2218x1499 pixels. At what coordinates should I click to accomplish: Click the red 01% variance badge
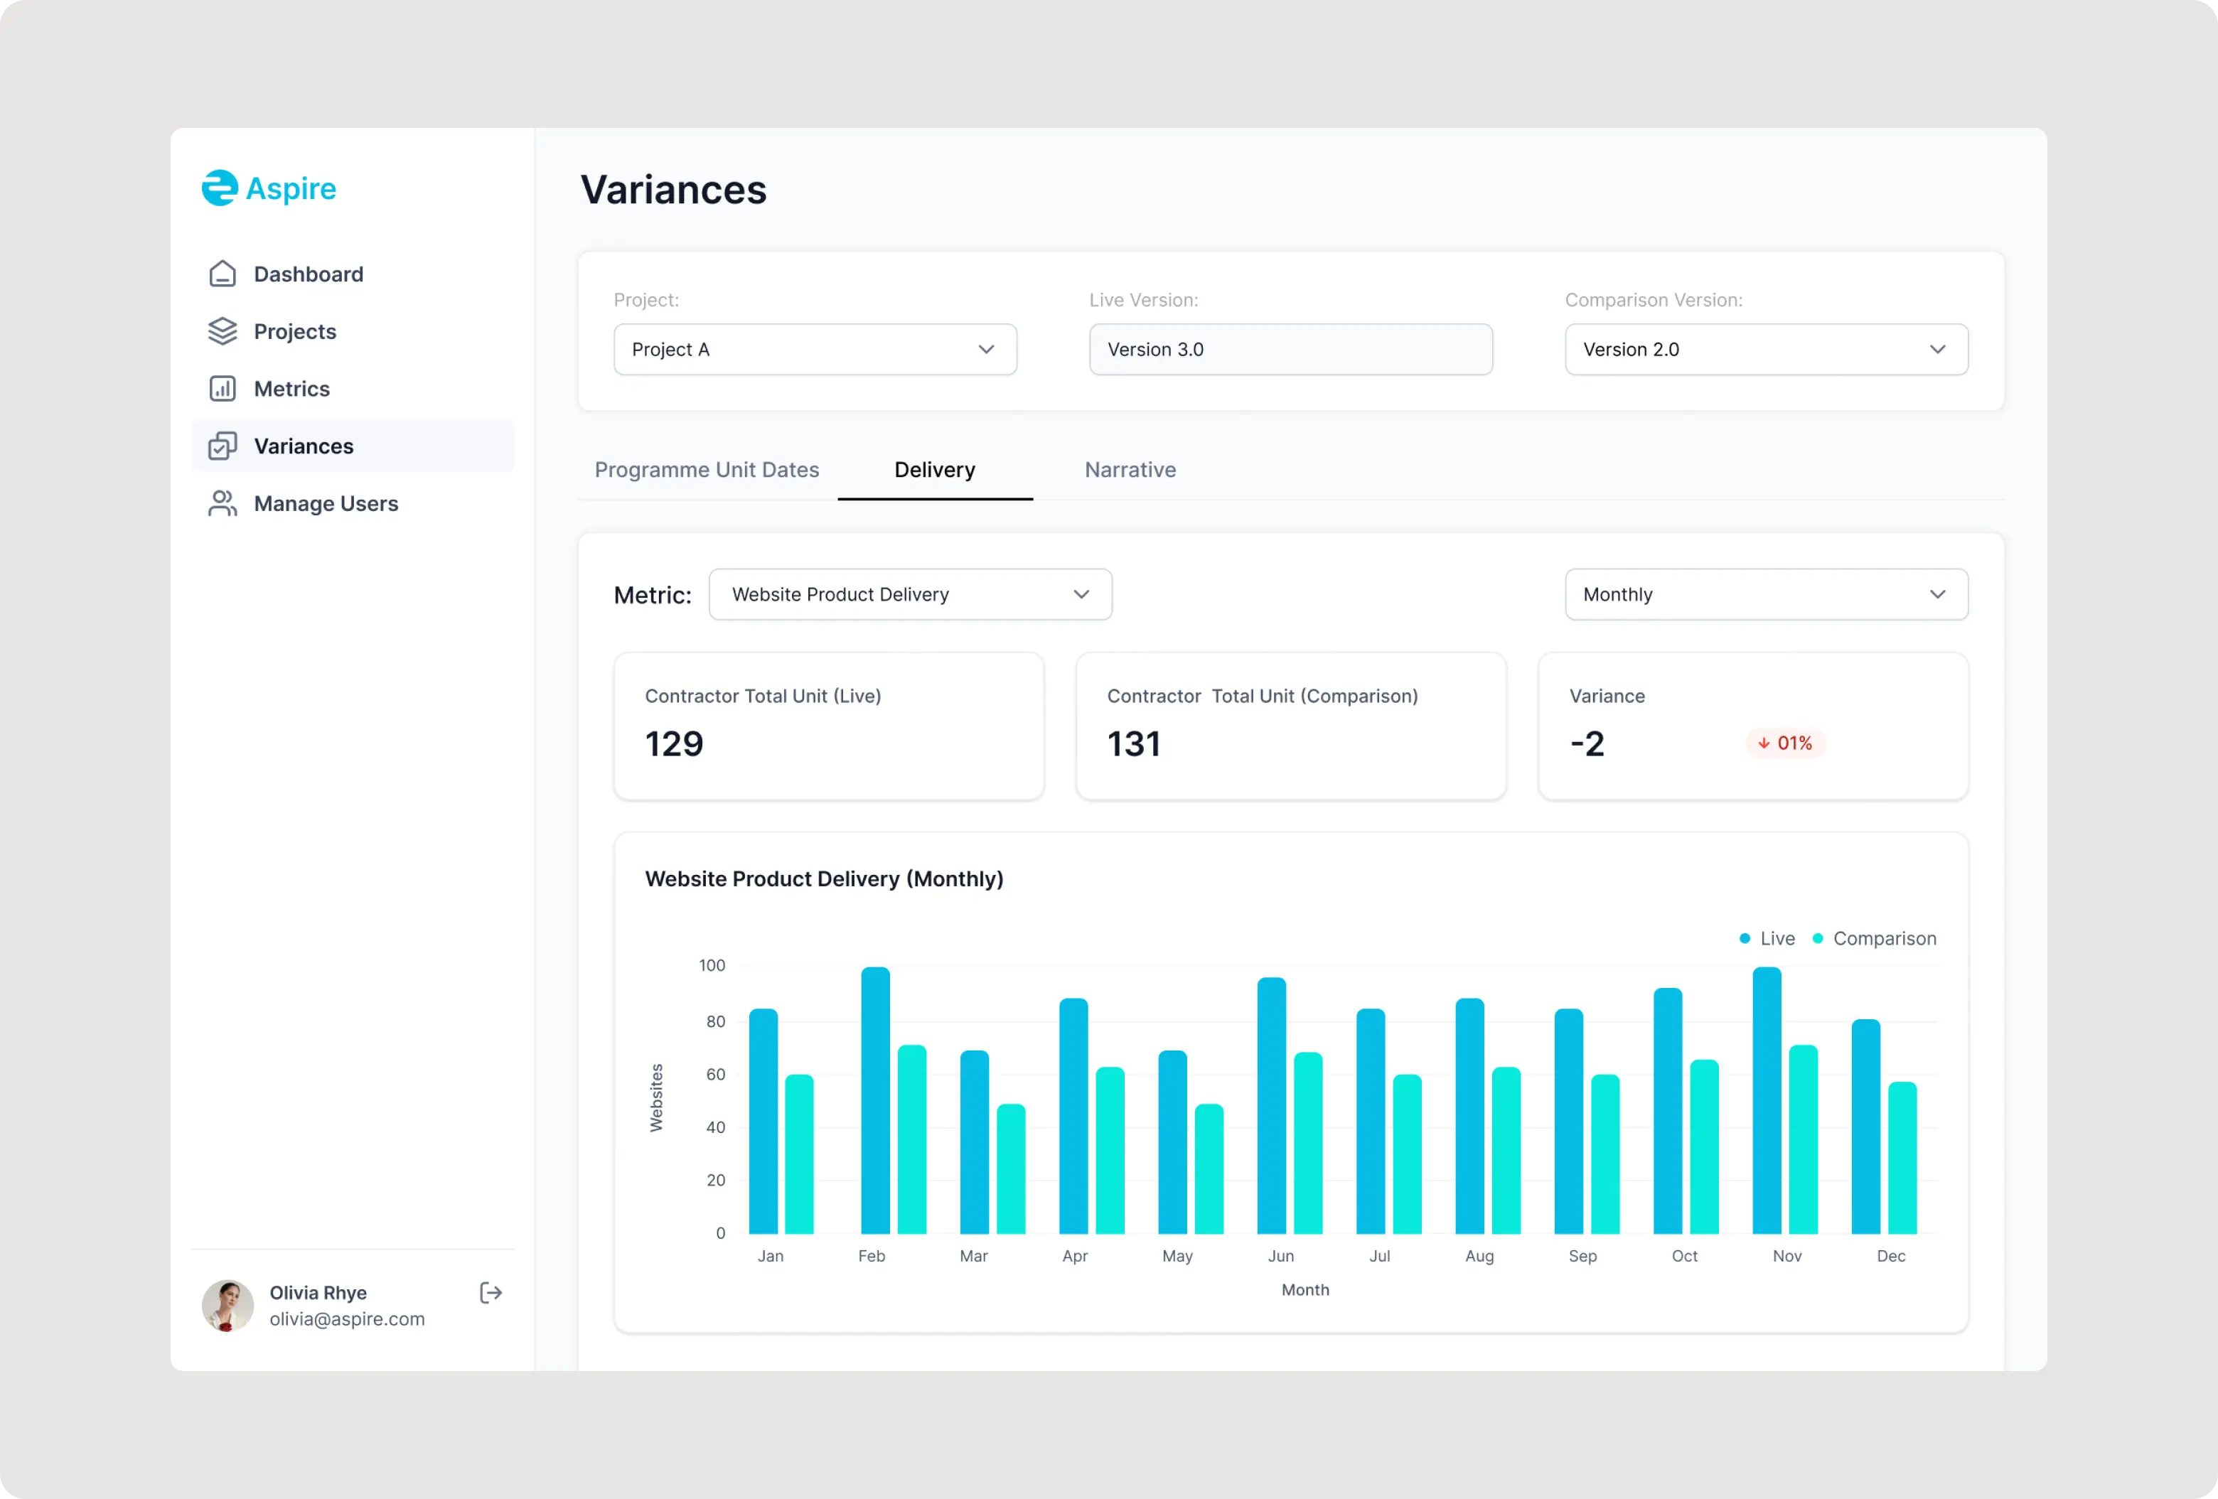coord(1784,743)
